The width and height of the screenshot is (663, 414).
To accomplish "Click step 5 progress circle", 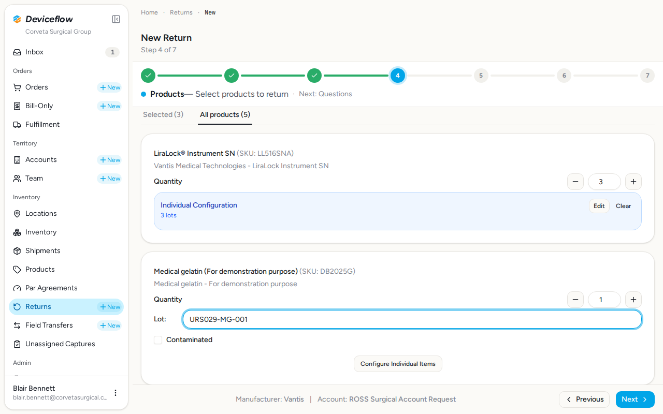I will pos(481,76).
